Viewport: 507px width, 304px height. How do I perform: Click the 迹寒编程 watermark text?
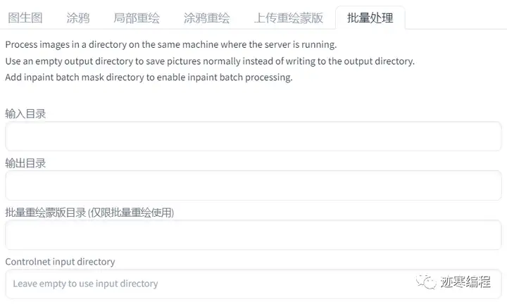(x=465, y=282)
